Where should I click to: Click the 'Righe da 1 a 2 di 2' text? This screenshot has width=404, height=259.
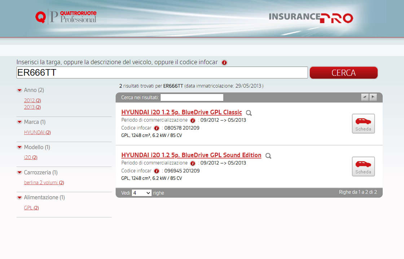pyautogui.click(x=358, y=192)
